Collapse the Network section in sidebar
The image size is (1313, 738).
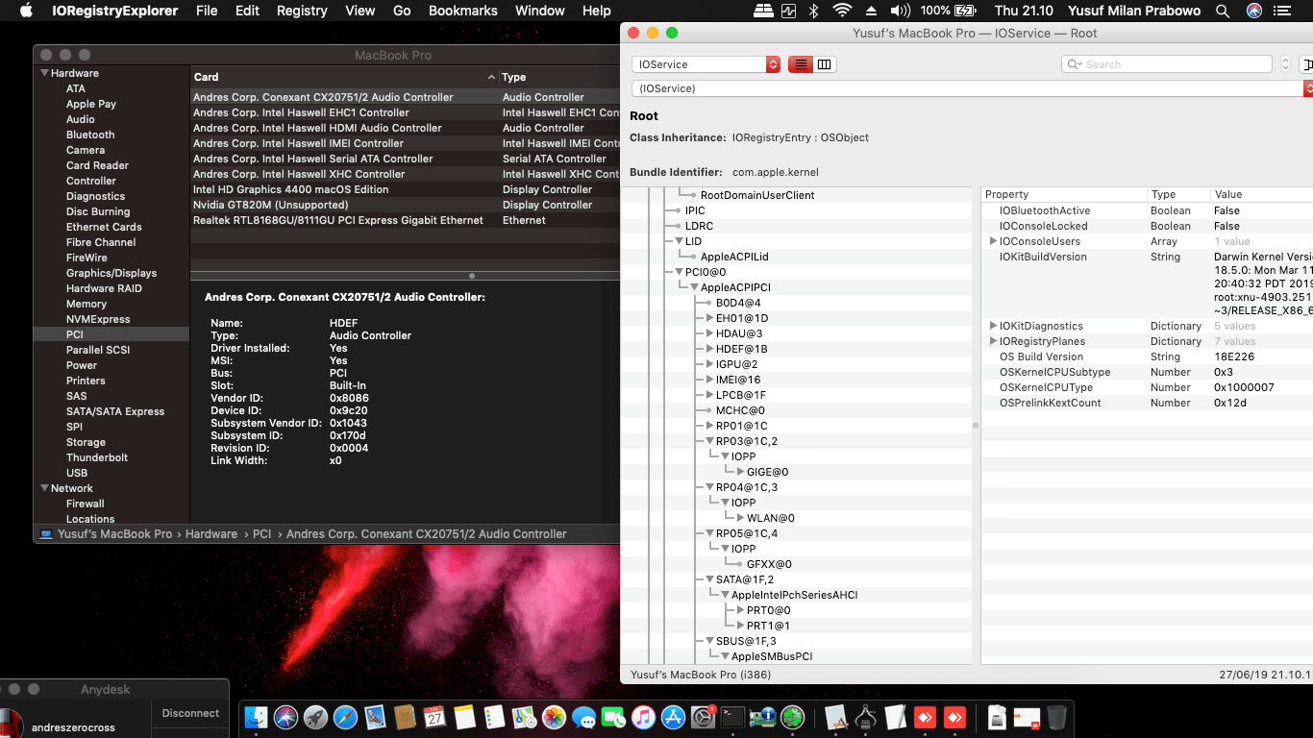(x=44, y=488)
